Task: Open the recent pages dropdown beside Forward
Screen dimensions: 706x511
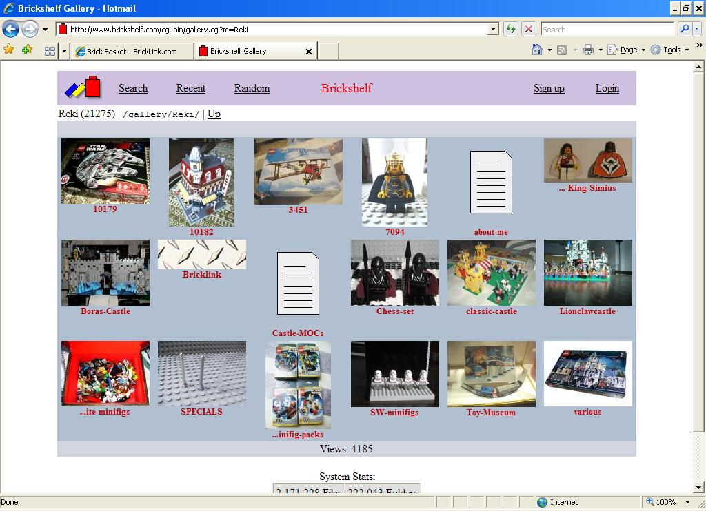Action: [x=45, y=30]
